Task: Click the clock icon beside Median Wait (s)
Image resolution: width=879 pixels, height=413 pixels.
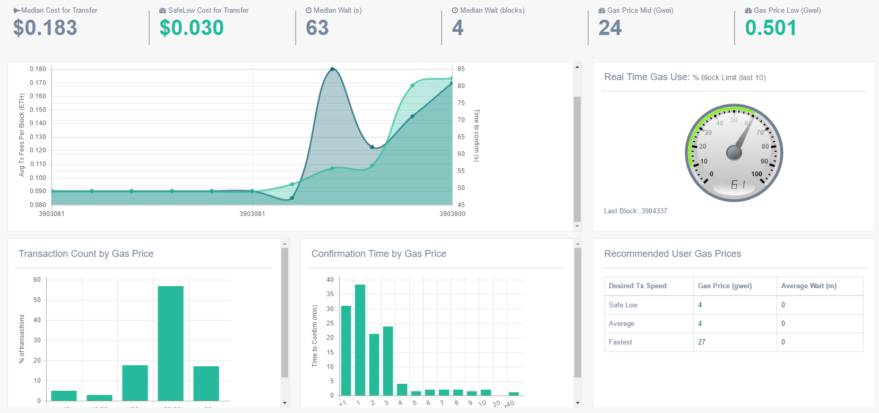Action: (x=309, y=11)
